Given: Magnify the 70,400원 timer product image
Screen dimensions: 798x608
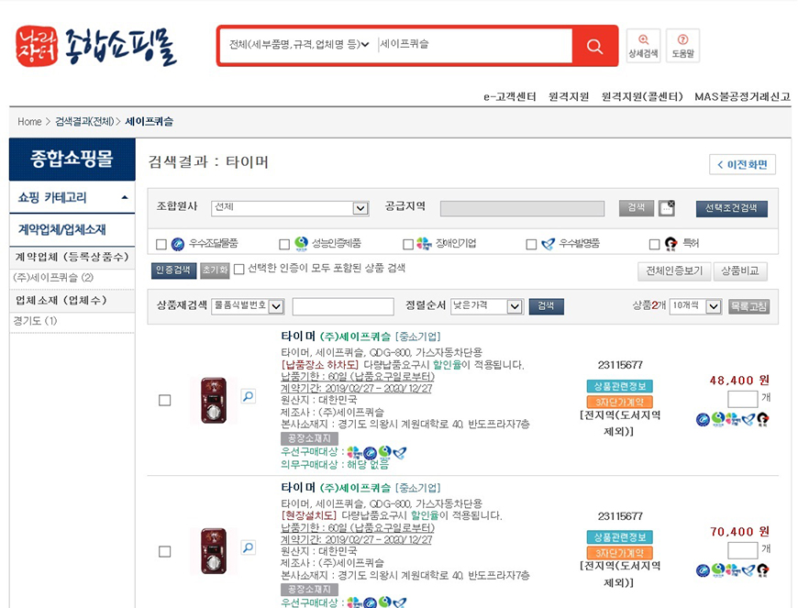Looking at the screenshot, I should click(x=249, y=548).
